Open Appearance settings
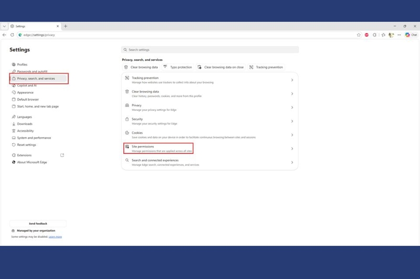This screenshot has height=279, width=420. point(25,92)
